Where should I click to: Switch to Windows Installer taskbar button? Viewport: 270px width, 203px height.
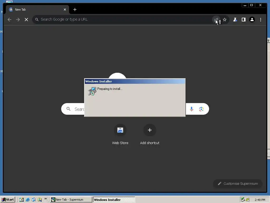pos(114,200)
